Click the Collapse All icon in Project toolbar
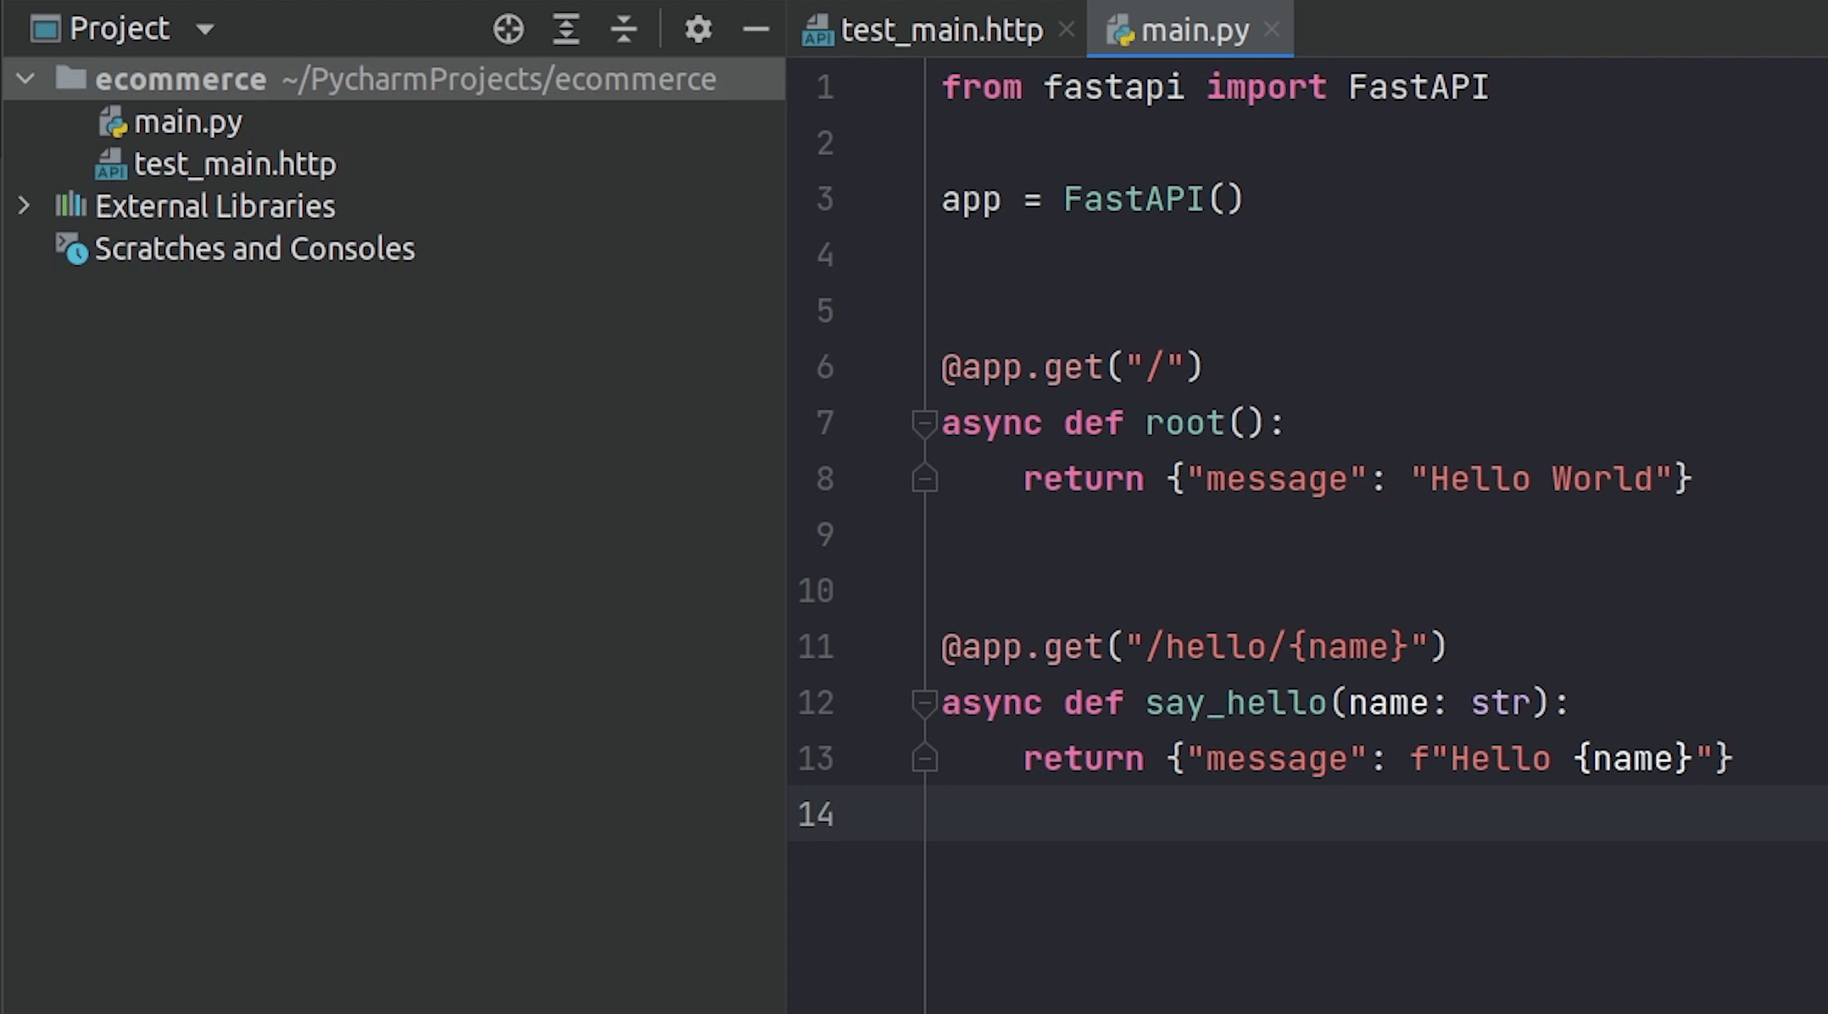Screen dimensions: 1828x1014 [623, 30]
